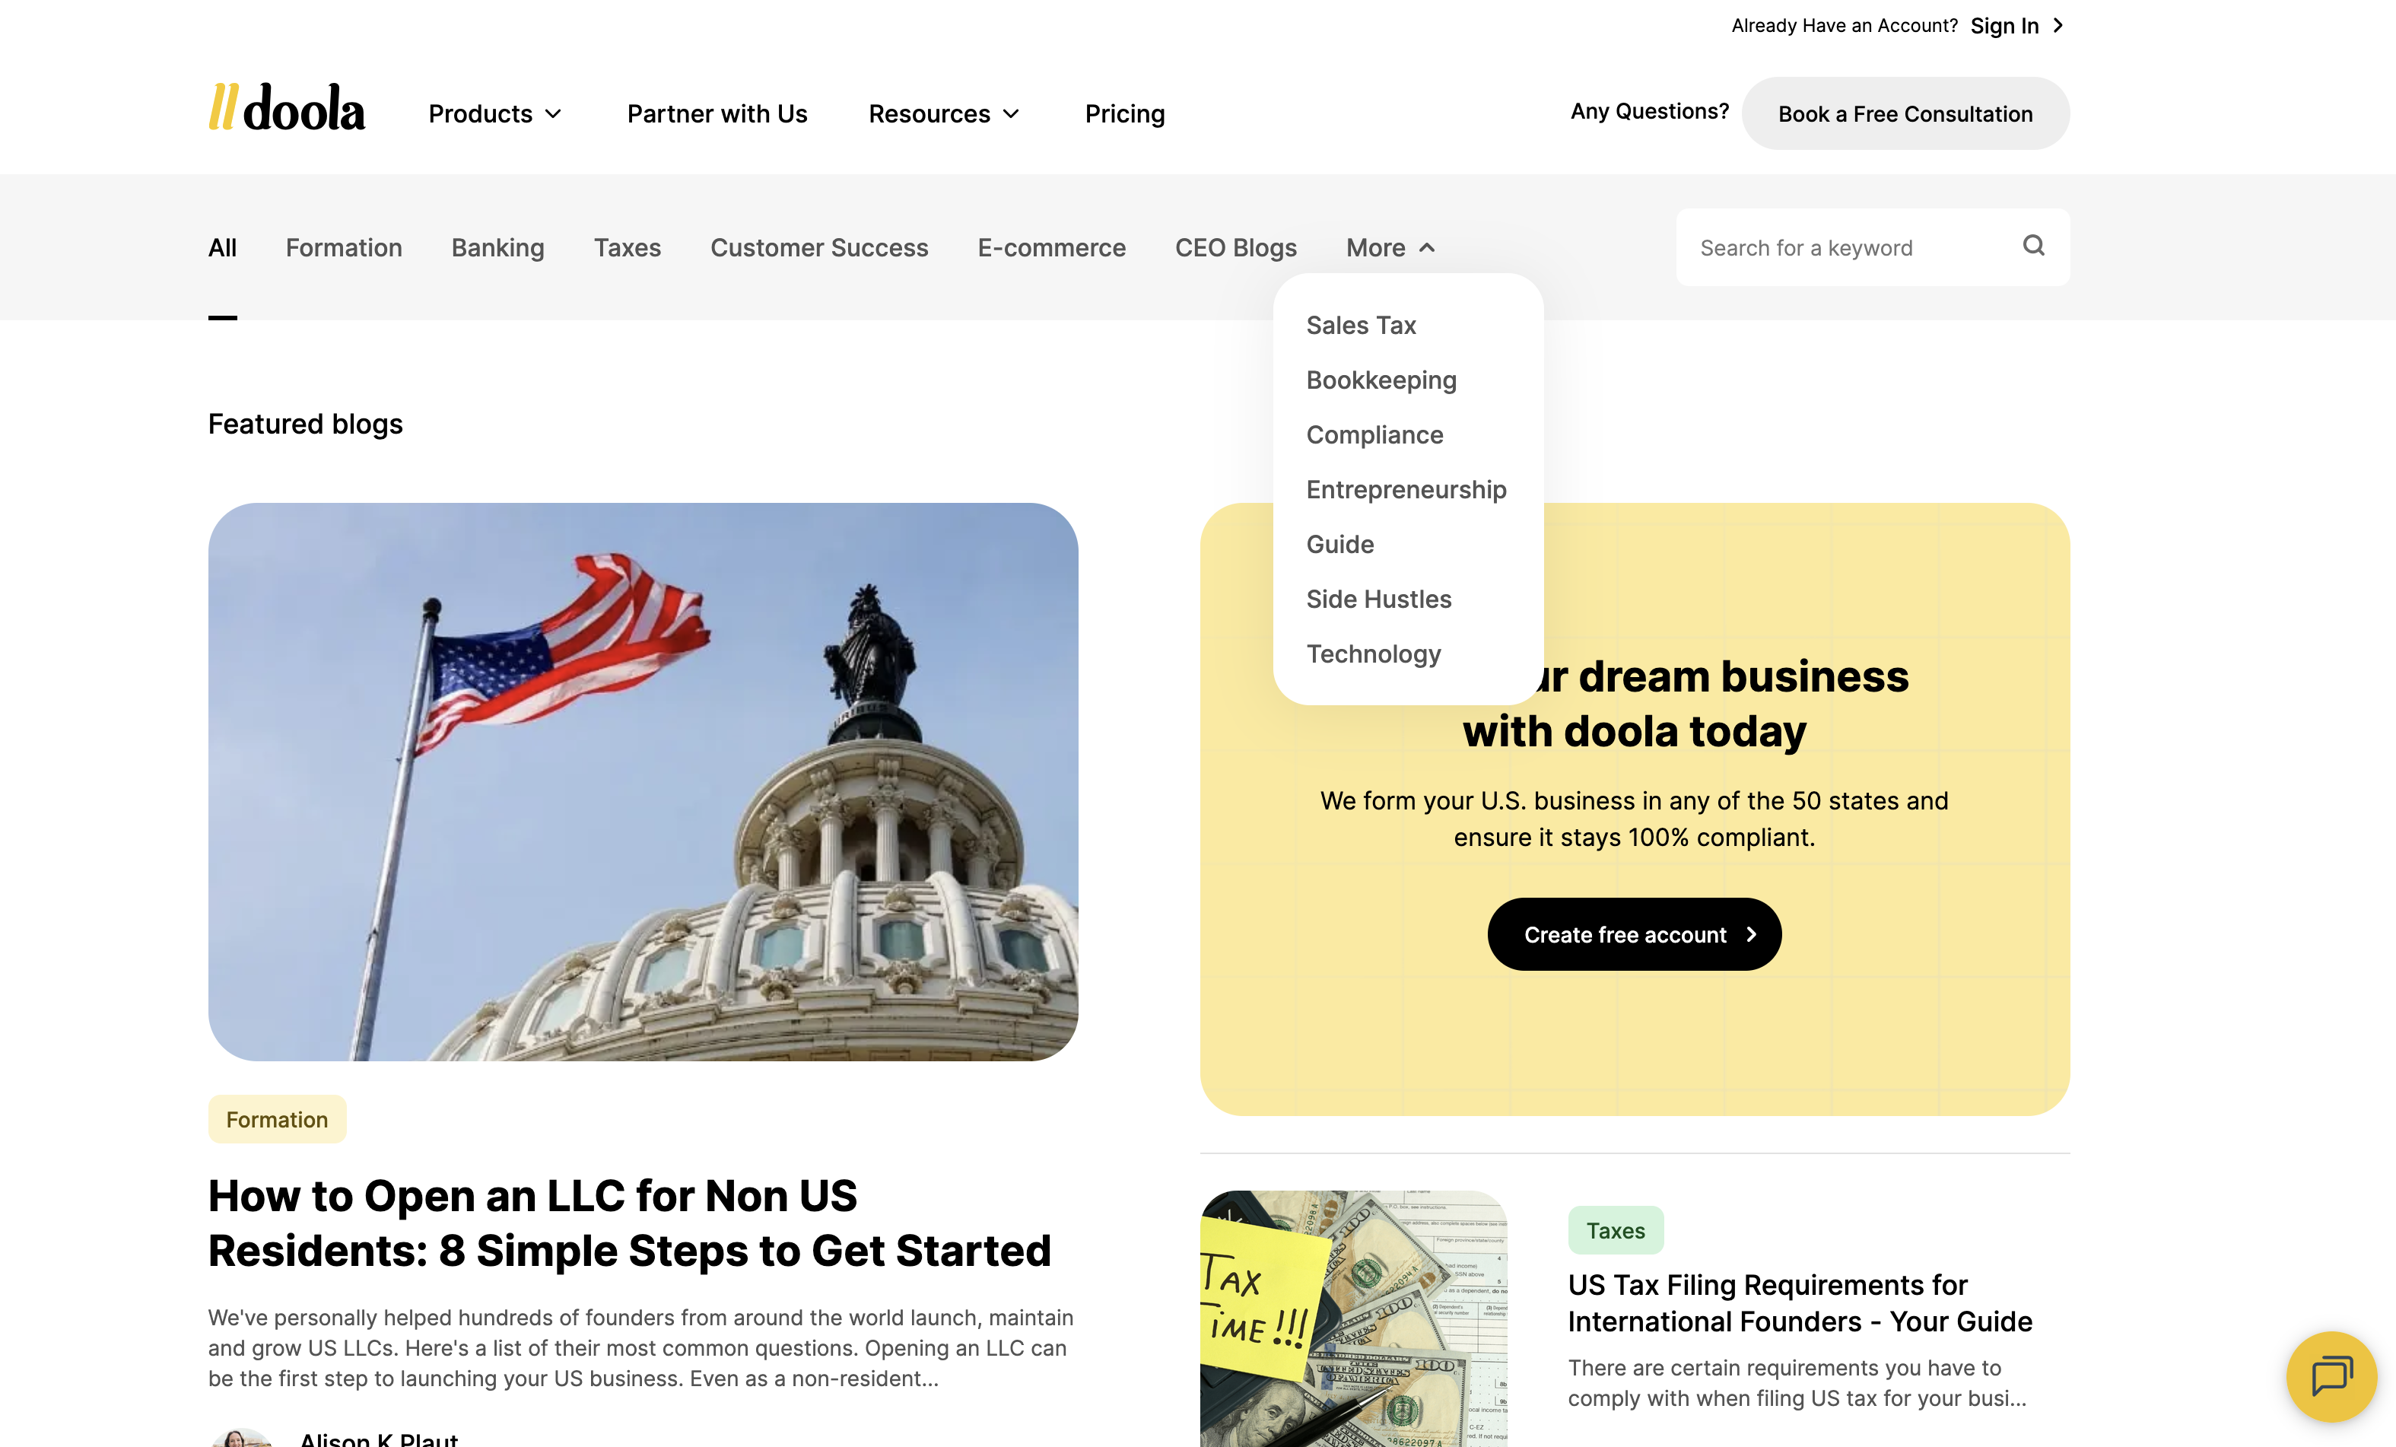Image resolution: width=2396 pixels, height=1447 pixels.
Task: Open the Tax Time article thumbnail
Action: click(1354, 1318)
